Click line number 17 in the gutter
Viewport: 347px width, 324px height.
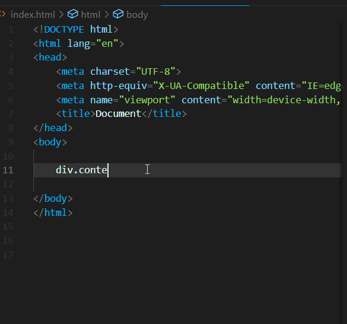(x=8, y=255)
